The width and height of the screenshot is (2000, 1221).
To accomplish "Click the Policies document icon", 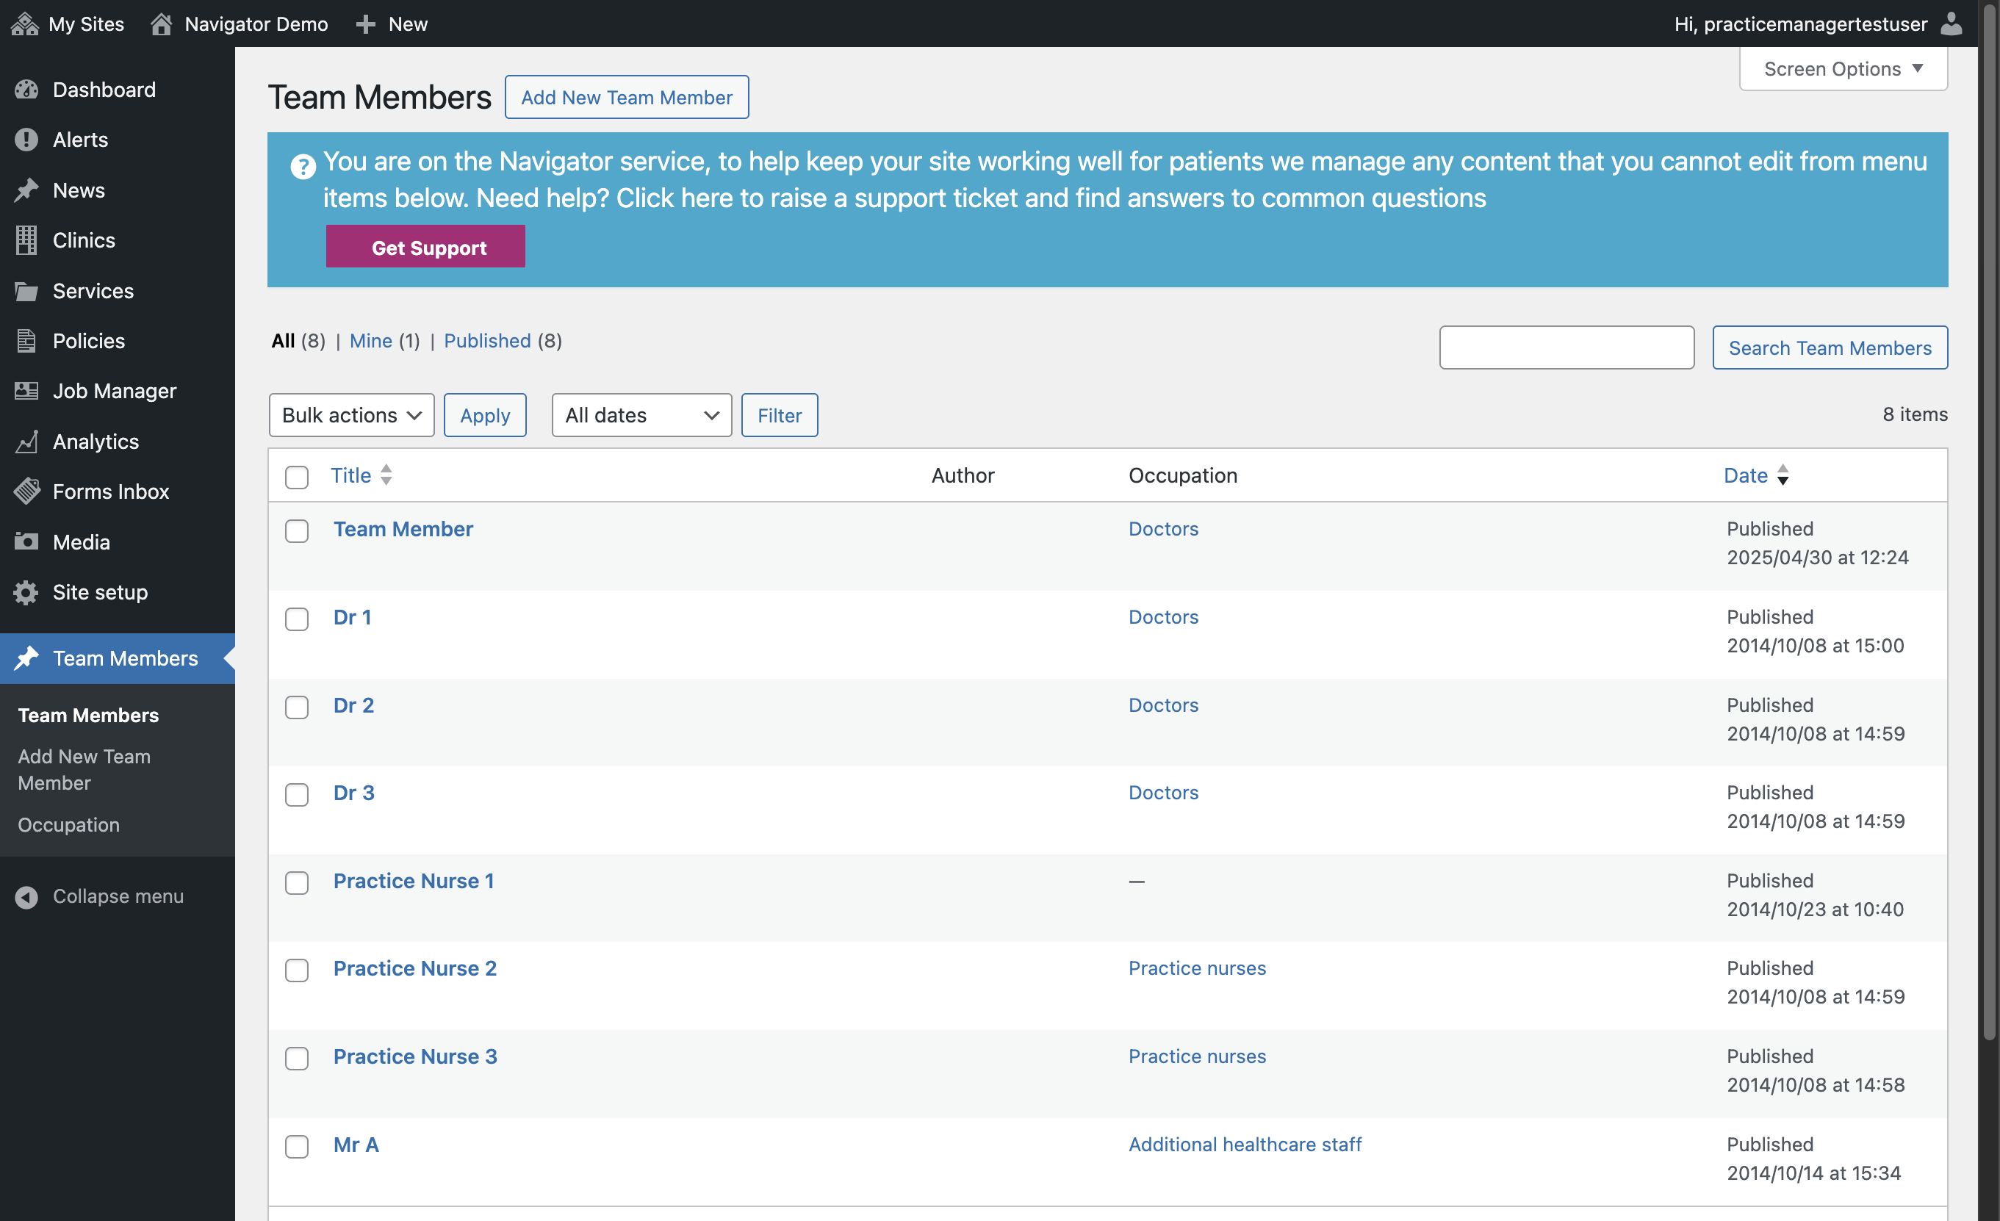I will [26, 341].
